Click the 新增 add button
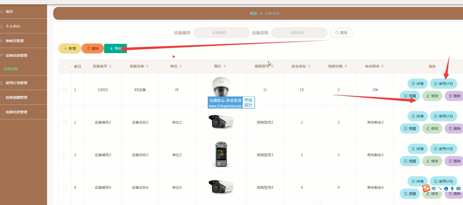Viewport: 463px width, 205px height. (x=70, y=48)
